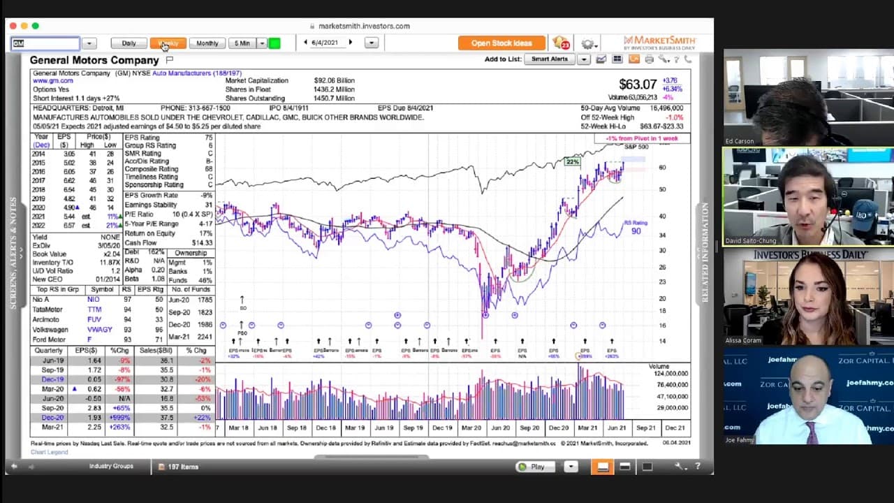Select the orange bottom panel layout toggle
894x503 pixels.
[x=603, y=467]
